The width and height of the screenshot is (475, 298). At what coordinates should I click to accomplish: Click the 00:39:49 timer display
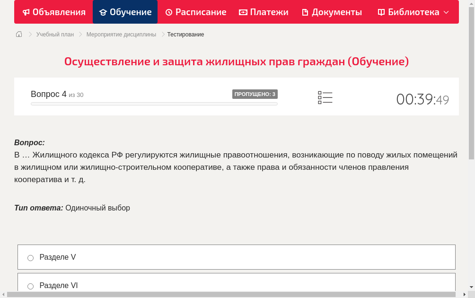tap(422, 99)
